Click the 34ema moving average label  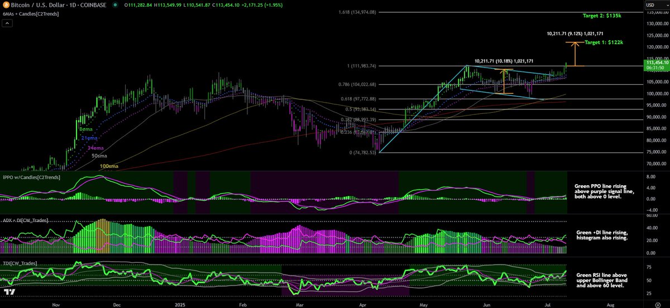(x=96, y=148)
